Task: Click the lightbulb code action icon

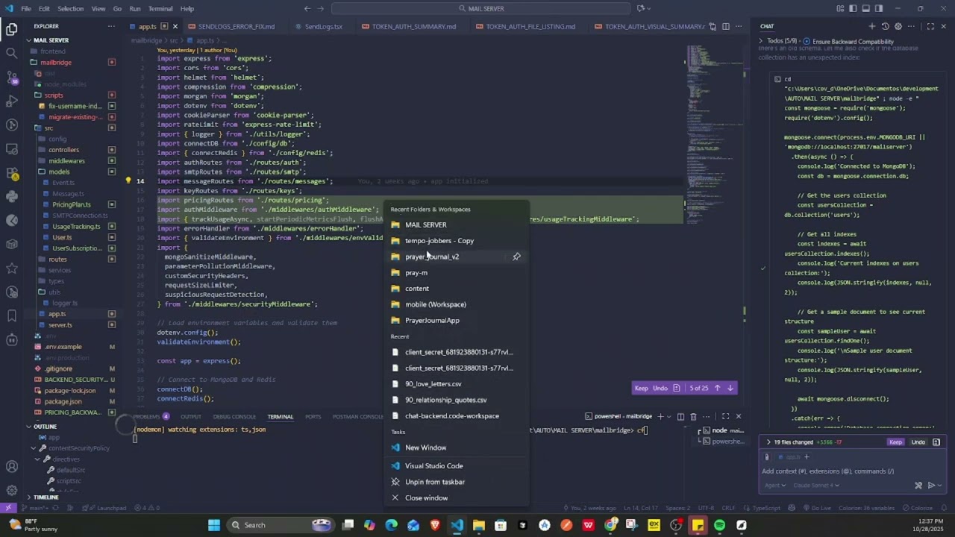Action: coord(128,180)
